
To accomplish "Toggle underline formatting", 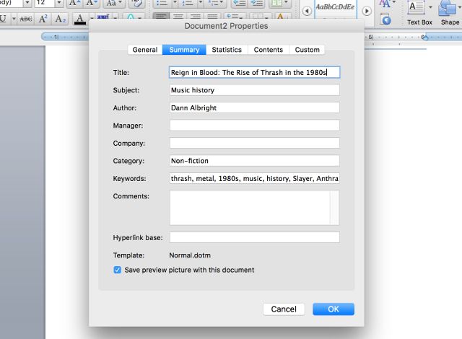I will click(x=3, y=19).
